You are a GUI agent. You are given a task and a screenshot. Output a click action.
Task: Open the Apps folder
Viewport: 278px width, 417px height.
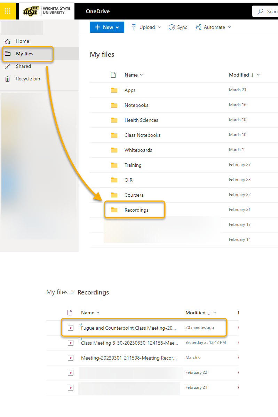130,90
